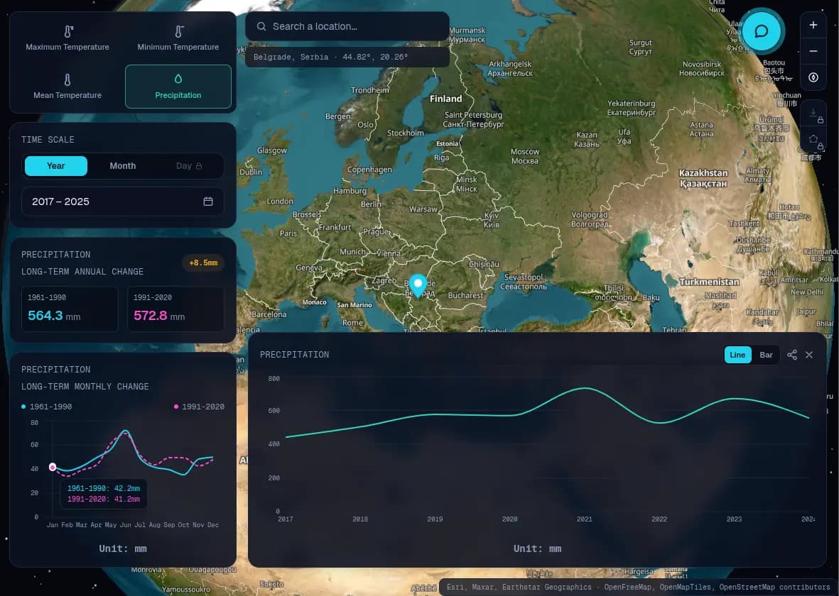Click the Precipitation droplet icon
Viewport: 839px width, 596px height.
coord(178,79)
